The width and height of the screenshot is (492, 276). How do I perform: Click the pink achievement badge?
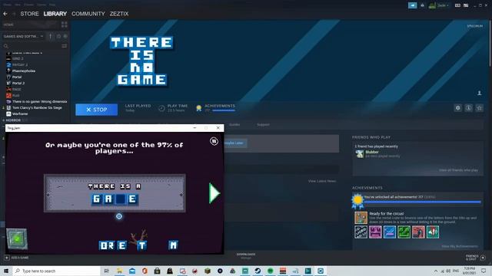coord(375,232)
